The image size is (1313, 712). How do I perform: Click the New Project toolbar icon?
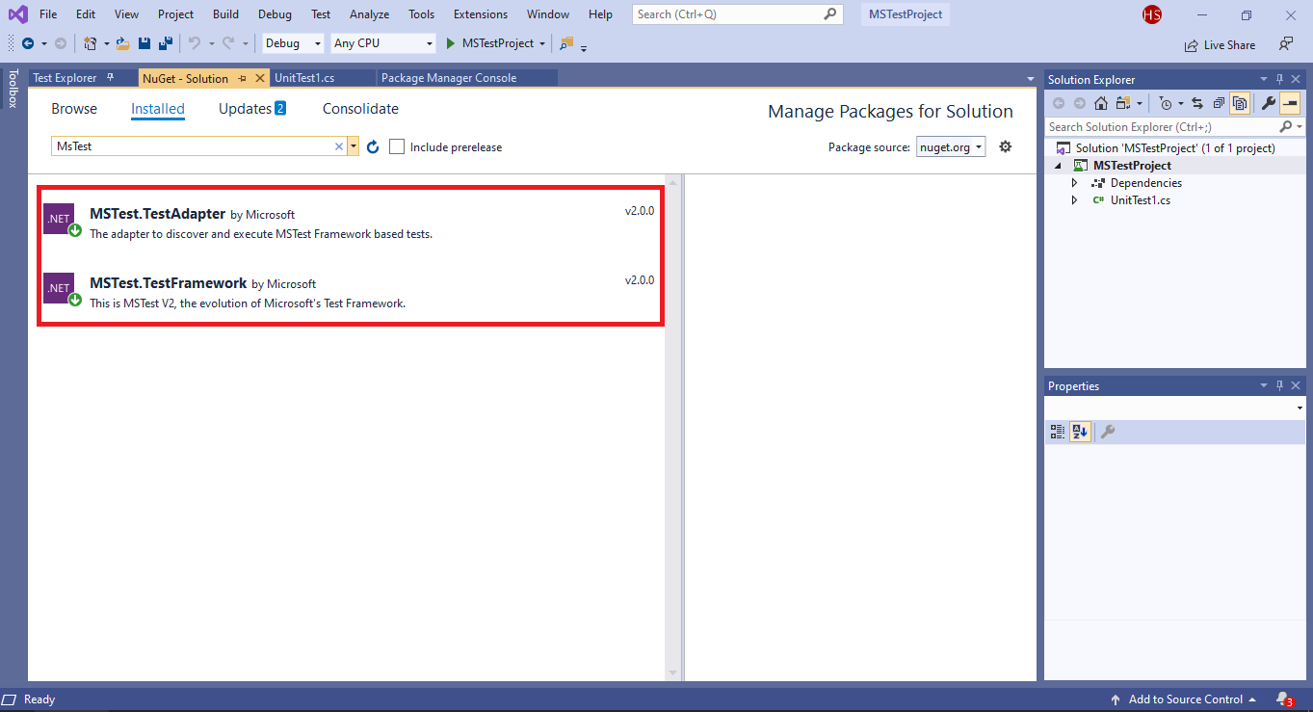click(91, 43)
